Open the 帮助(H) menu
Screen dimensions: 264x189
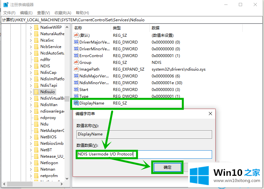coord(82,13)
